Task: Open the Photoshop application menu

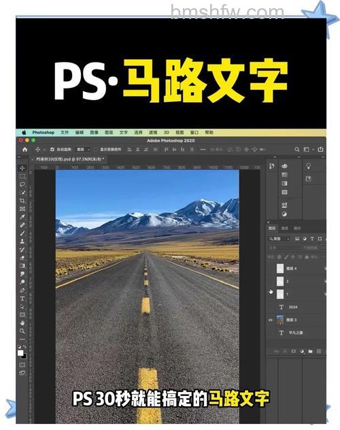Action: 44,133
